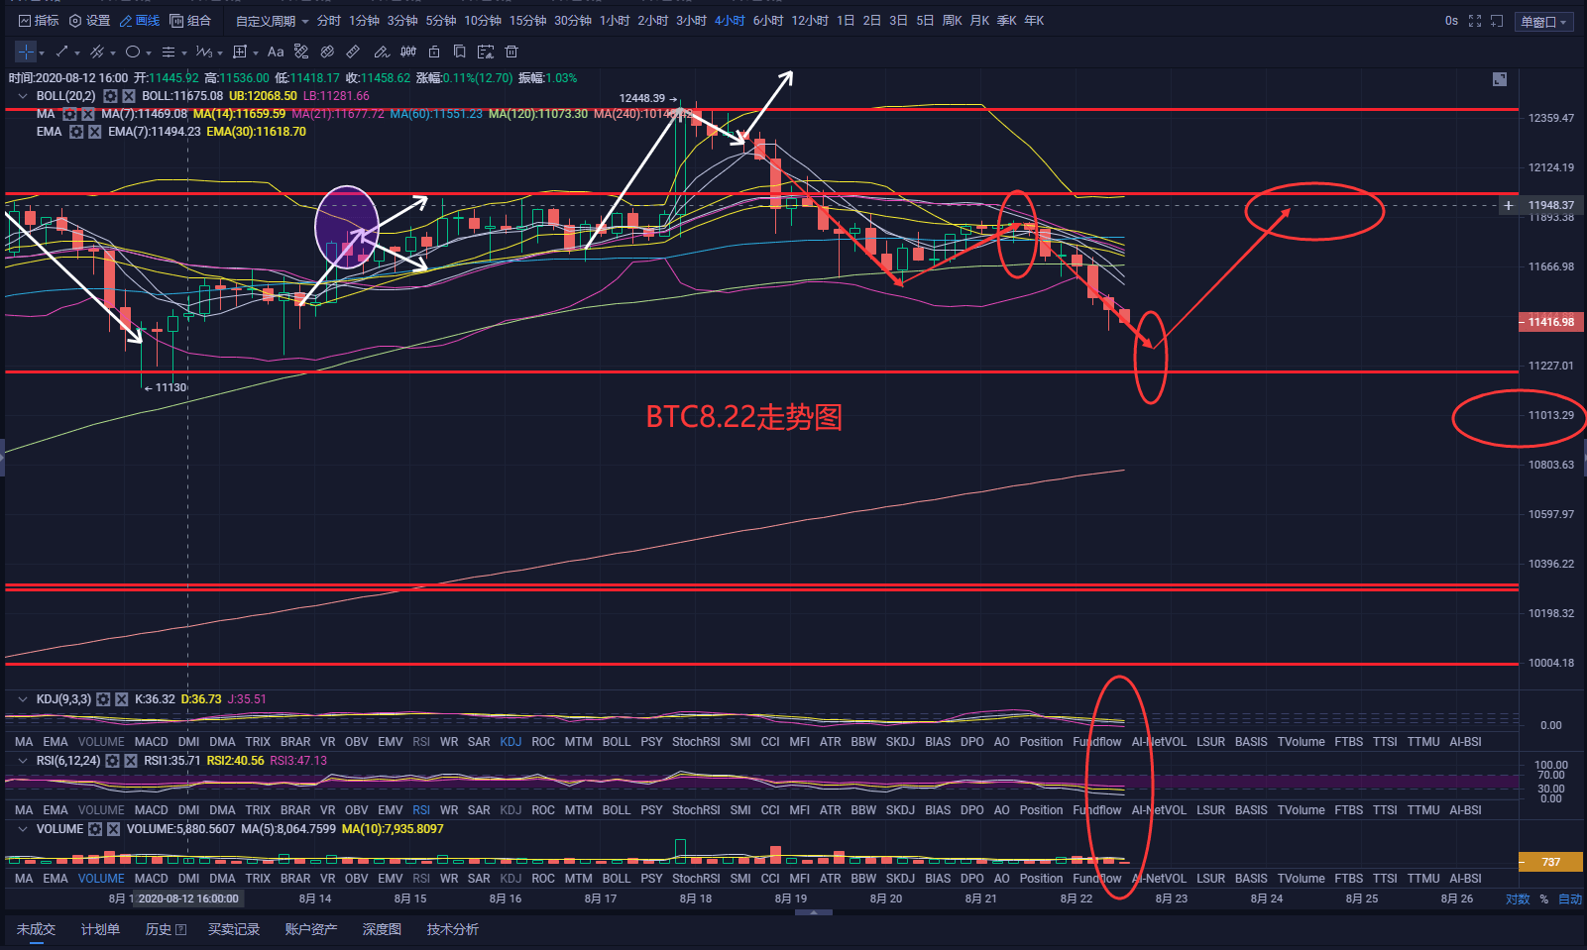1587x950 pixels.
Task: Click the lock drawings icon
Action: pos(434,52)
